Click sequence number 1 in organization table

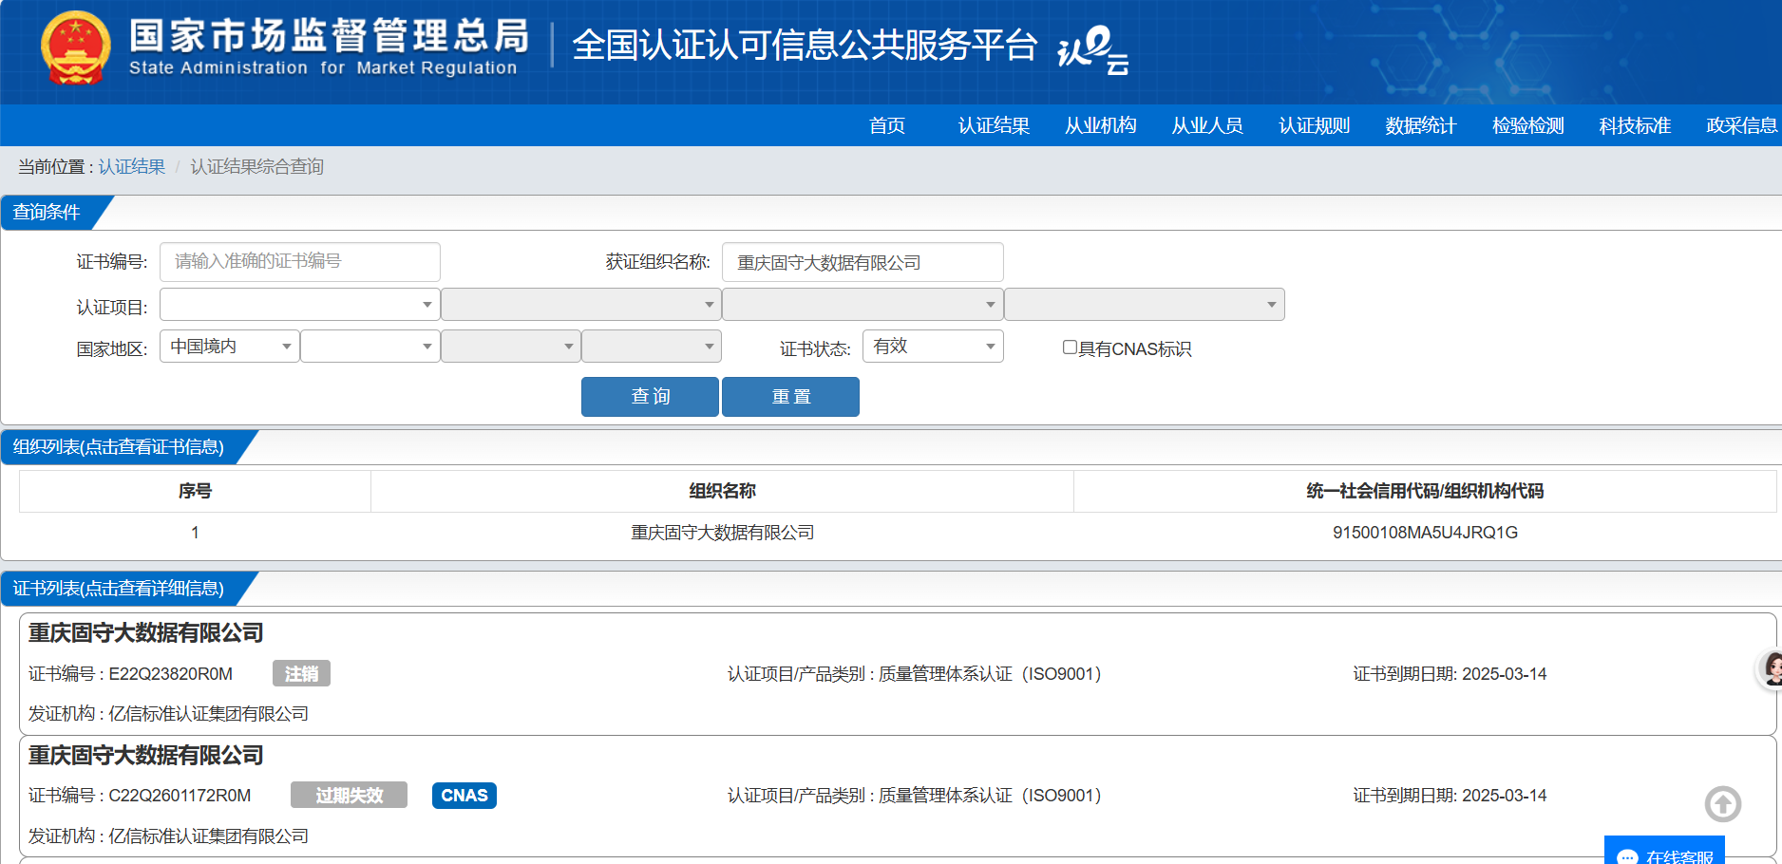[195, 533]
